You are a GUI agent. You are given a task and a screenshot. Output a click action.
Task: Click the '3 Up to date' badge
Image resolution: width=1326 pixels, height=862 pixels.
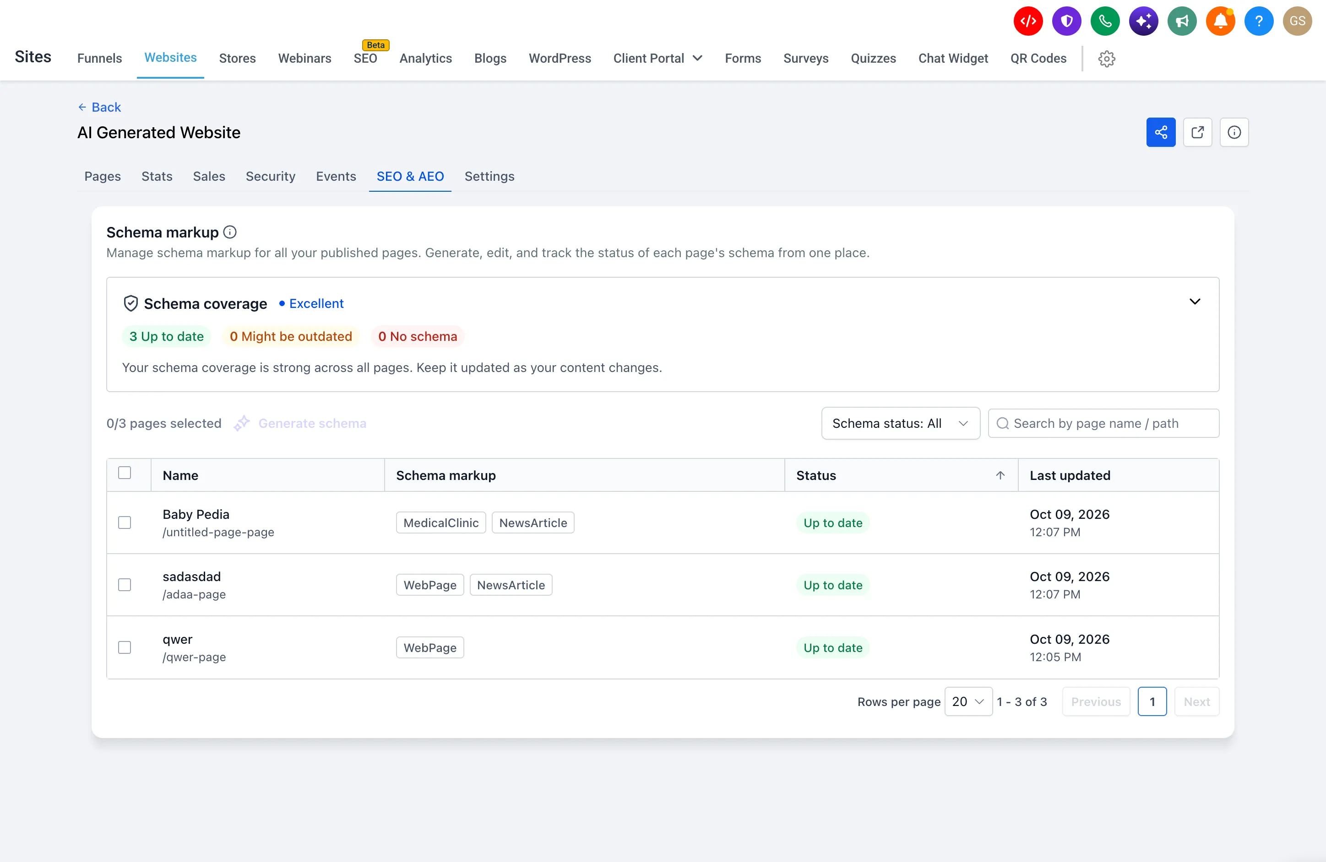[166, 336]
